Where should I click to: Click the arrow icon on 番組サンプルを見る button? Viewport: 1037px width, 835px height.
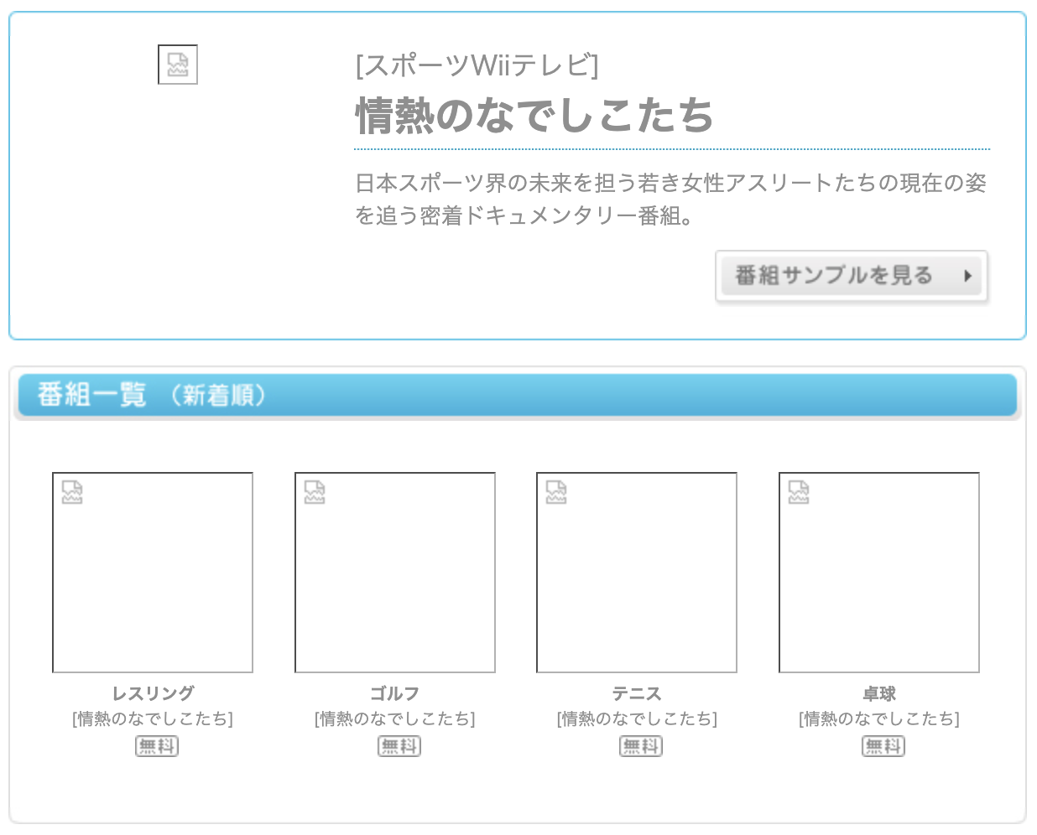967,275
